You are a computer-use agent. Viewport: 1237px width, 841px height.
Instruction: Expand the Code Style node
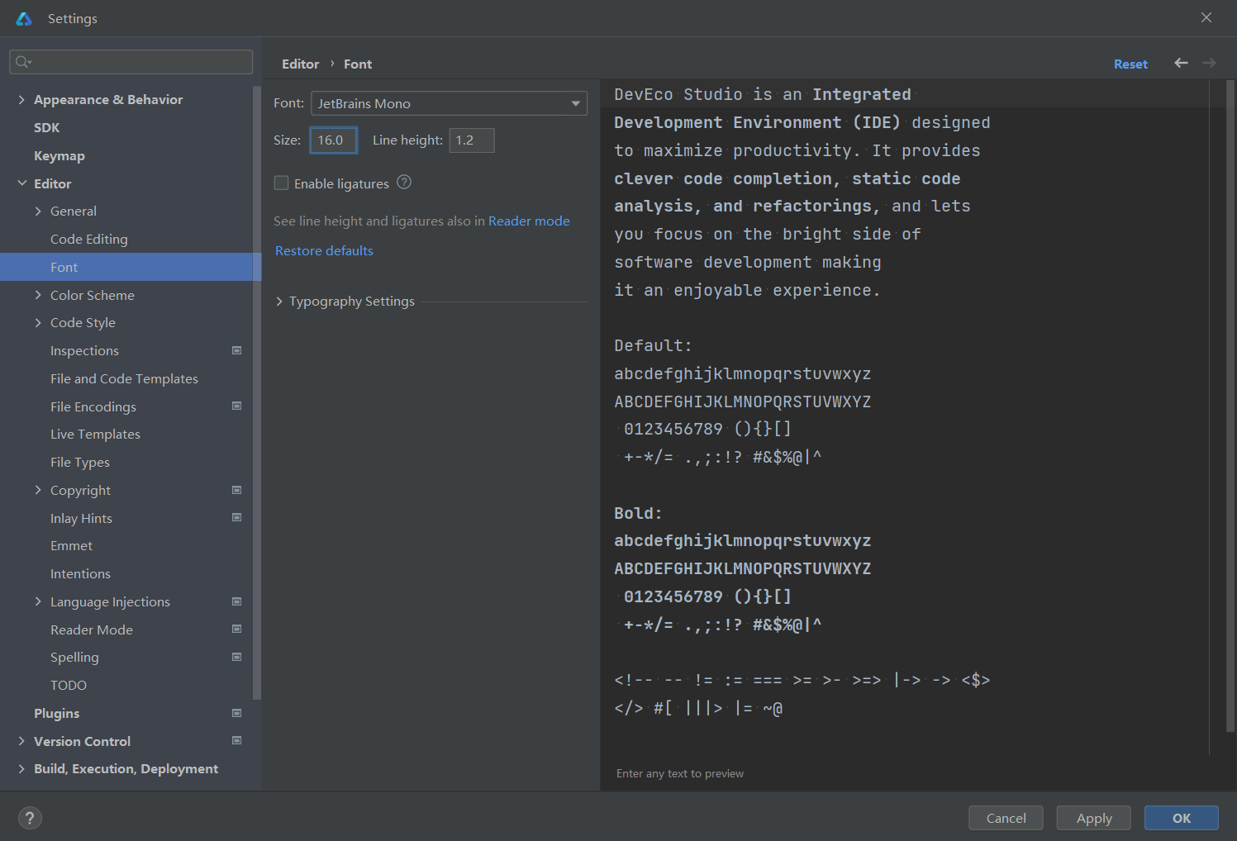(38, 323)
